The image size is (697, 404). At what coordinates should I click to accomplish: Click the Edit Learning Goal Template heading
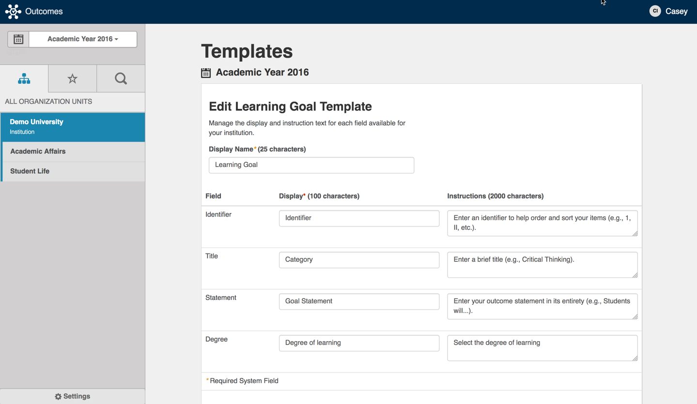[290, 106]
